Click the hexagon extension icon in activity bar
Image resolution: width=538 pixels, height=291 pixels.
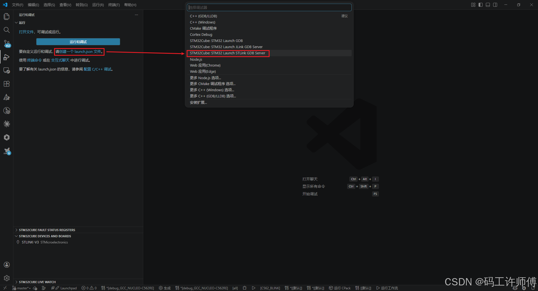(7, 137)
